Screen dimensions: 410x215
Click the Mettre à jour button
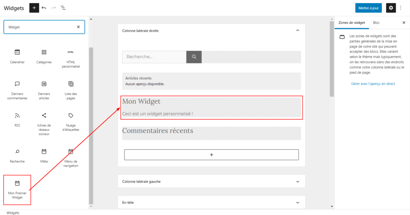368,8
